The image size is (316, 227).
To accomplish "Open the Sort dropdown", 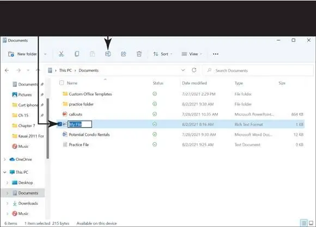I will click(x=163, y=54).
